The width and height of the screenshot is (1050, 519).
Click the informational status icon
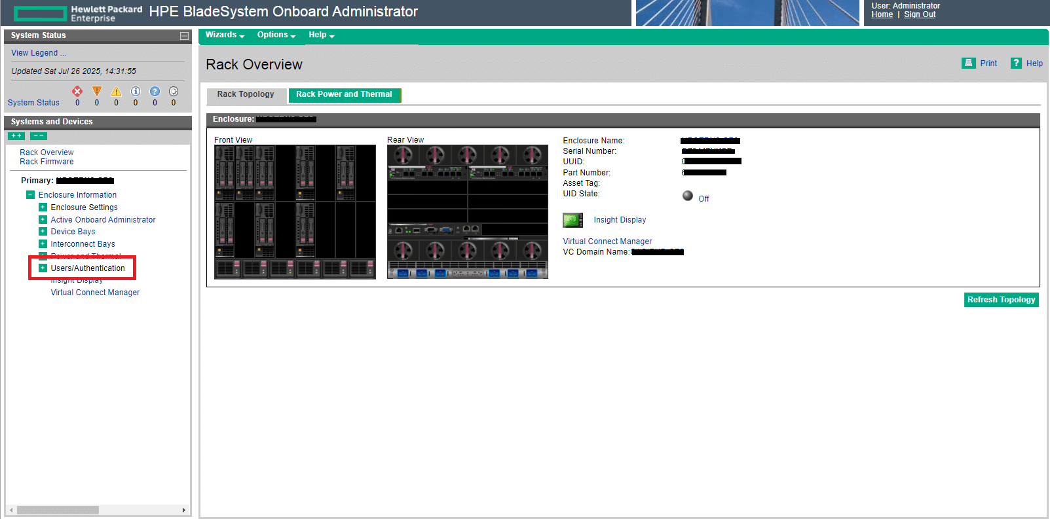point(136,92)
